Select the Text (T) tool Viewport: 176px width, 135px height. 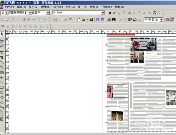[x=2, y=52]
